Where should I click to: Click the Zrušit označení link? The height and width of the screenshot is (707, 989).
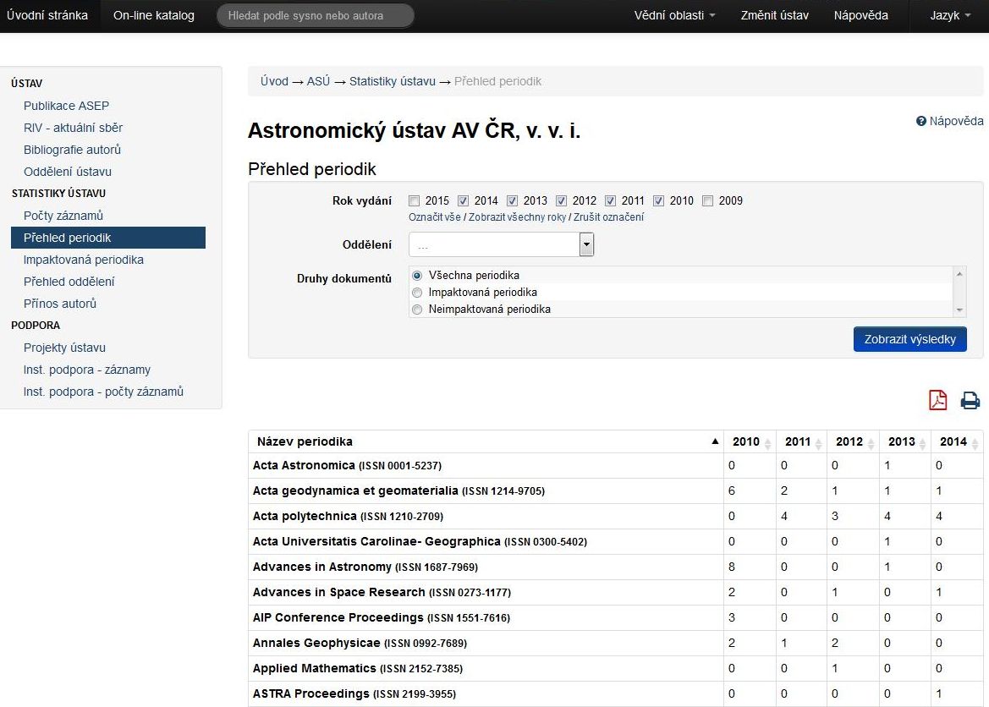coord(608,217)
